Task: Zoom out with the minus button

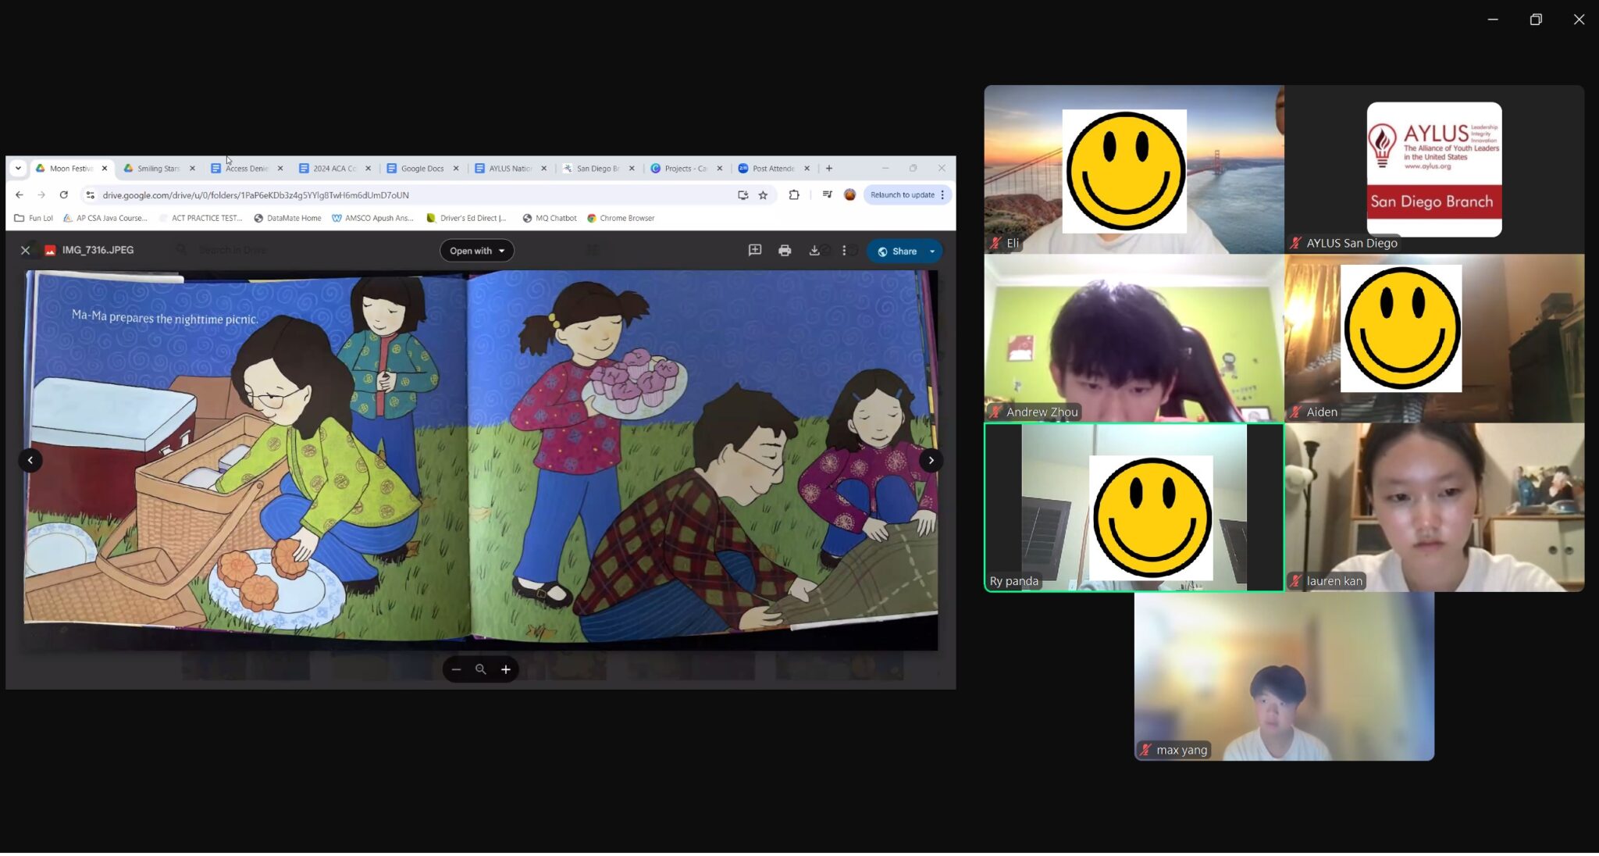Action: (x=456, y=670)
